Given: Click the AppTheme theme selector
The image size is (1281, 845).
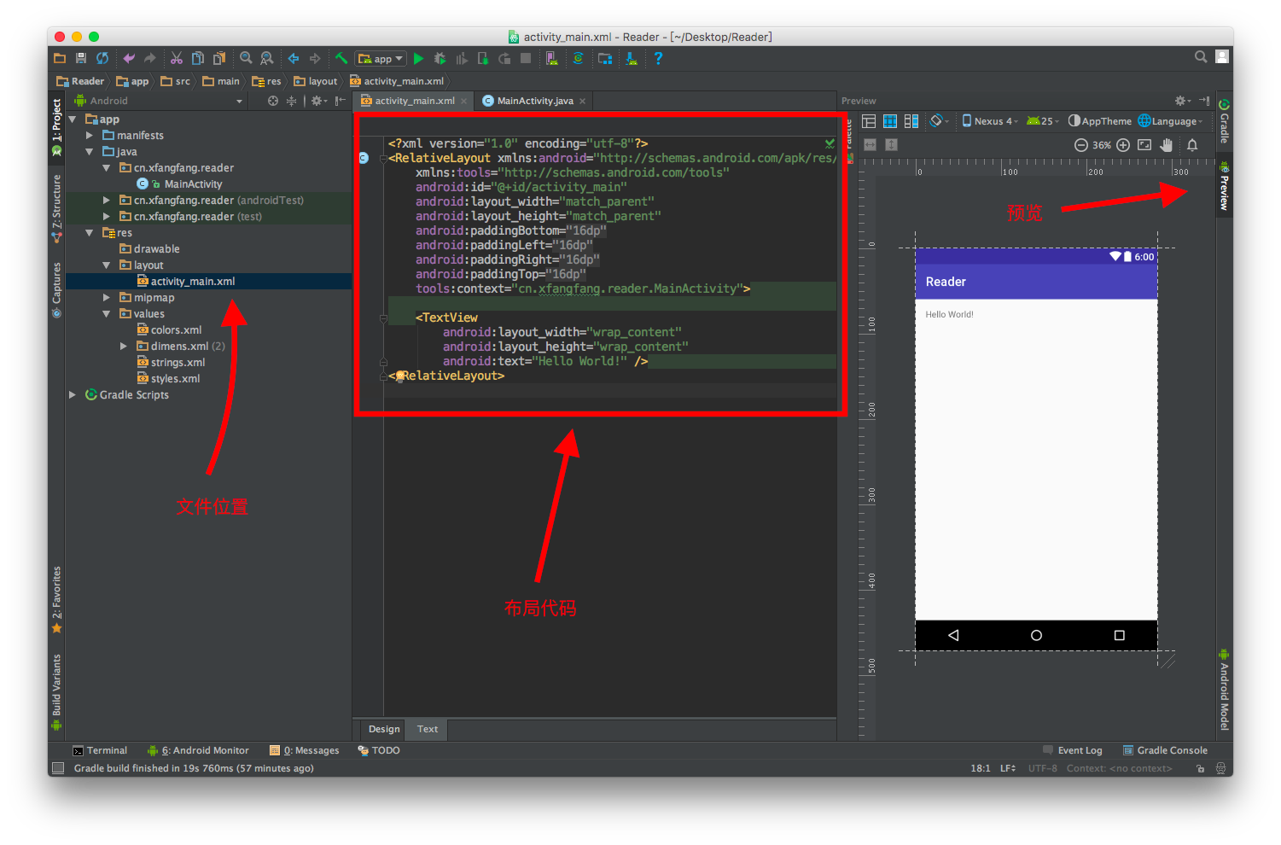Looking at the screenshot, I should 1100,121.
